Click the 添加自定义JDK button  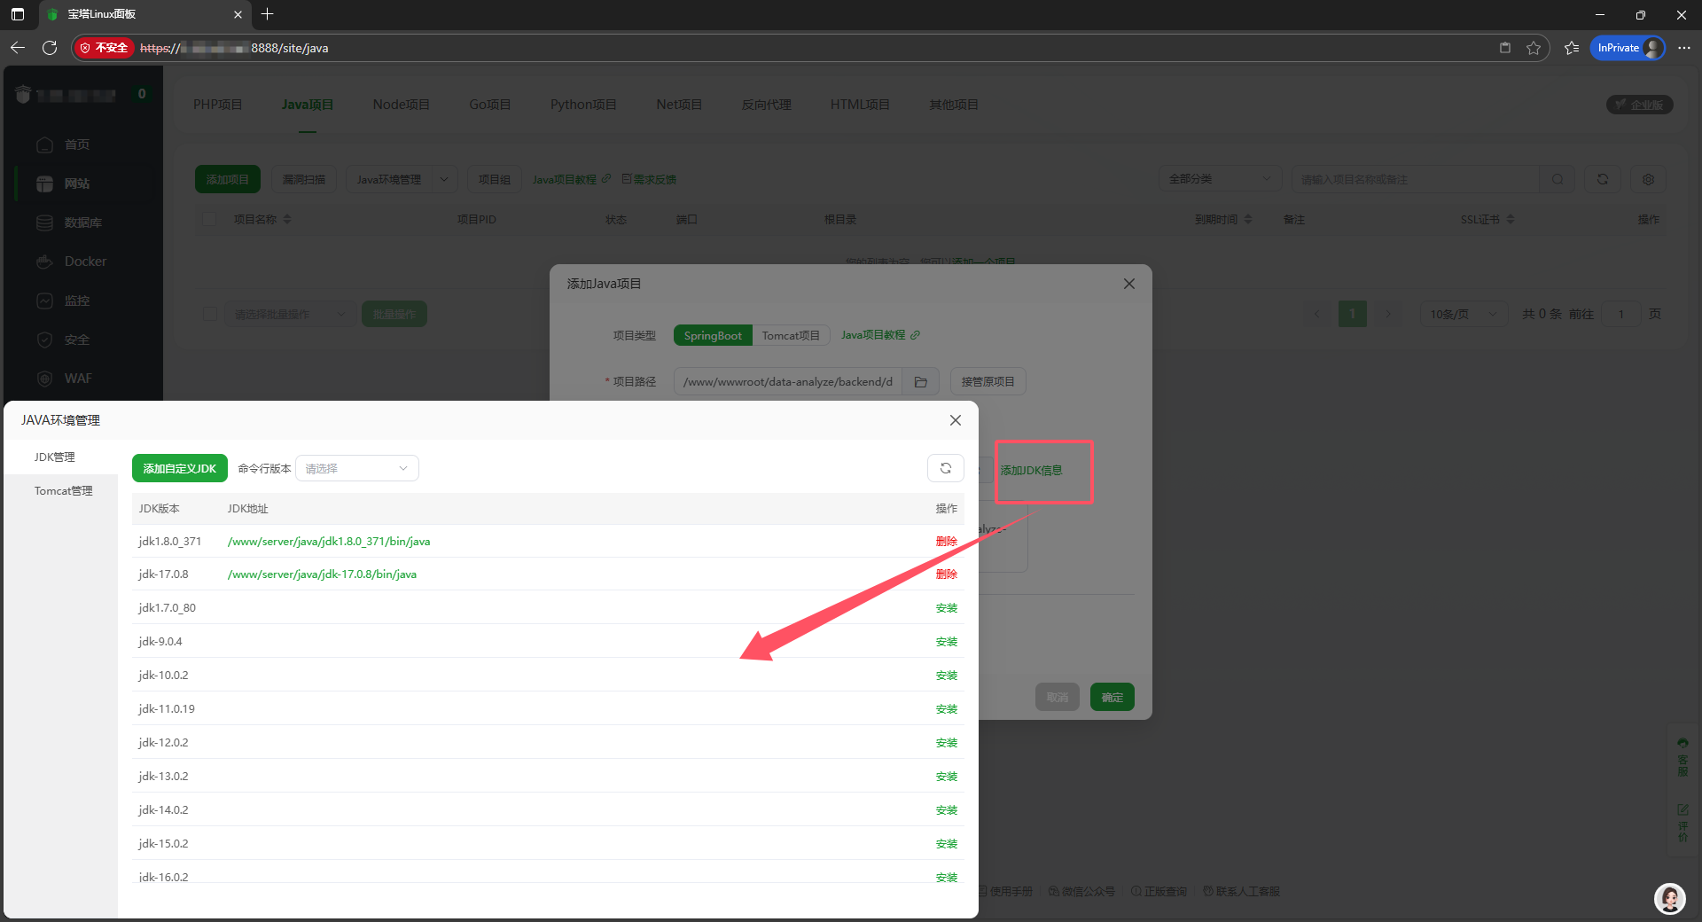coord(179,468)
